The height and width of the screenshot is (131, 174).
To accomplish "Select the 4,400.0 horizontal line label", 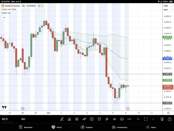I will 167,74.
